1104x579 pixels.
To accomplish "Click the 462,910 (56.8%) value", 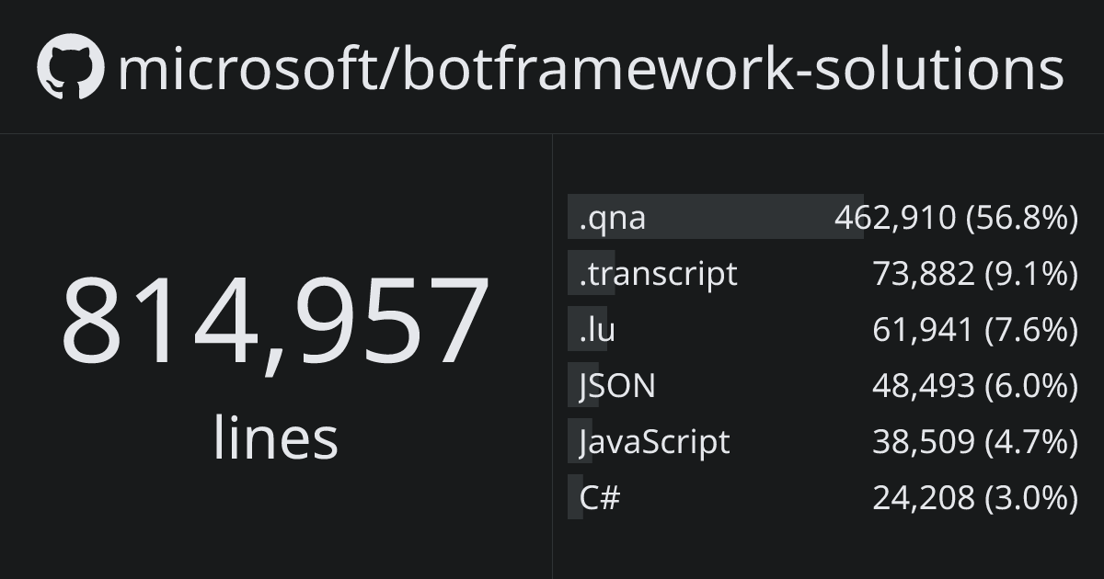I will coord(956,218).
